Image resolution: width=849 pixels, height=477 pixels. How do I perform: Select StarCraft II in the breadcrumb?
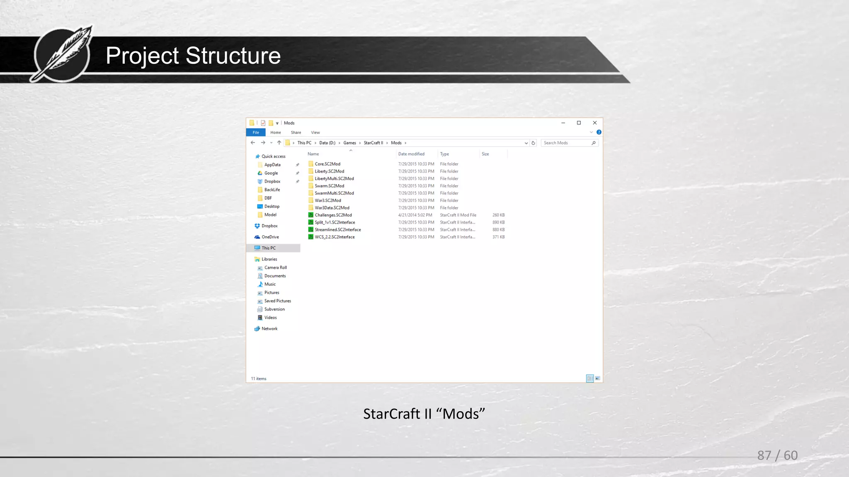coord(374,143)
